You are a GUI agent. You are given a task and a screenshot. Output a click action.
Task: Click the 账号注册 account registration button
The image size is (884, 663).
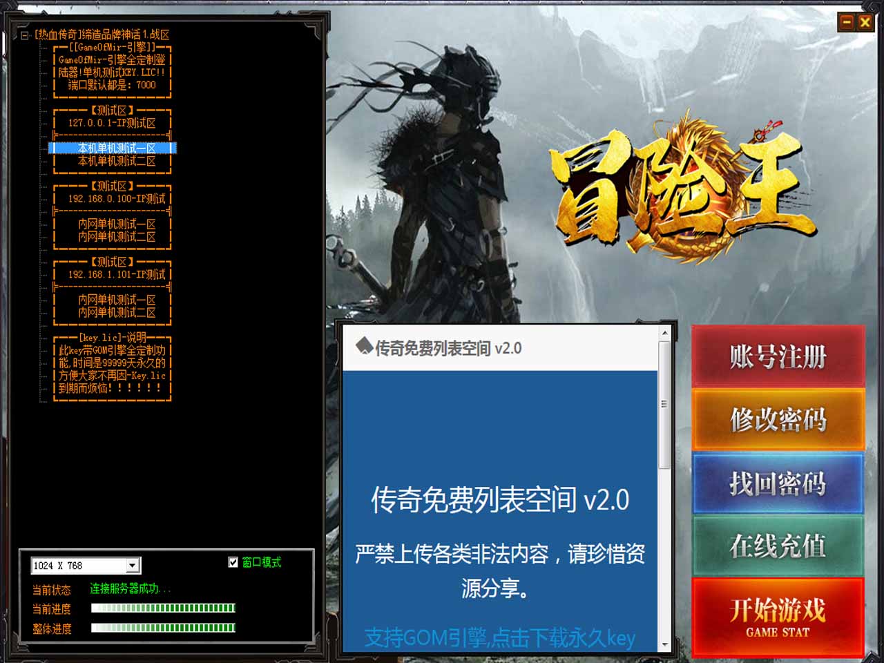[778, 357]
